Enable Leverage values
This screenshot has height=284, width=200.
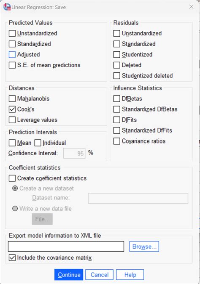pos(12,120)
